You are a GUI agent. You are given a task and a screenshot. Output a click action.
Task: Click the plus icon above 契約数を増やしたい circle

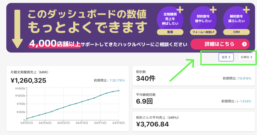[x=213, y=10]
